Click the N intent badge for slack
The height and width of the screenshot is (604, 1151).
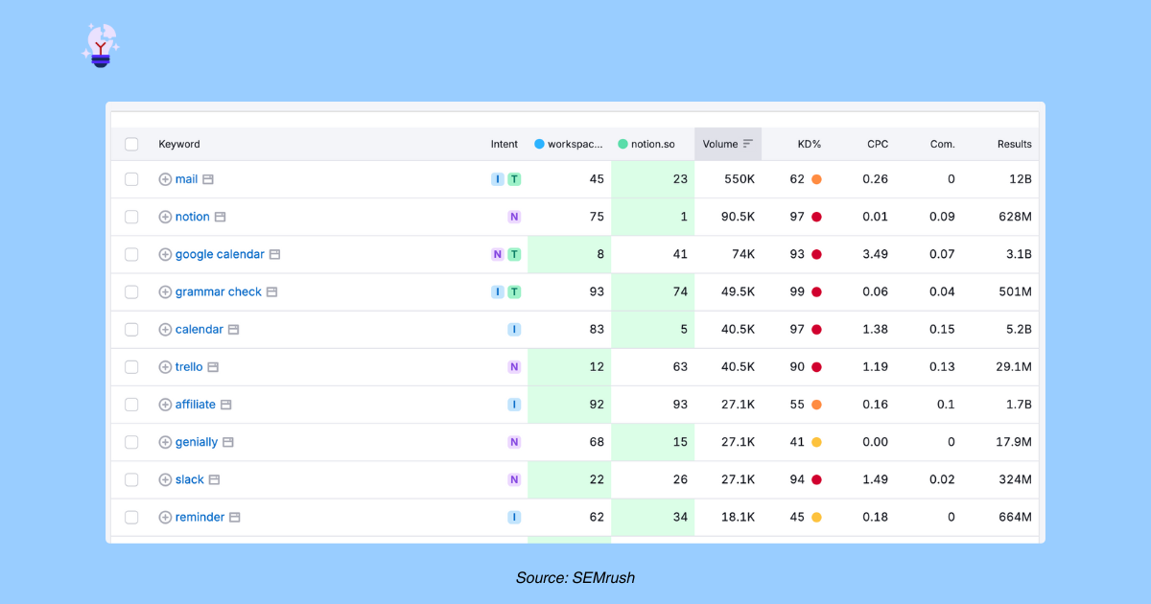click(514, 479)
